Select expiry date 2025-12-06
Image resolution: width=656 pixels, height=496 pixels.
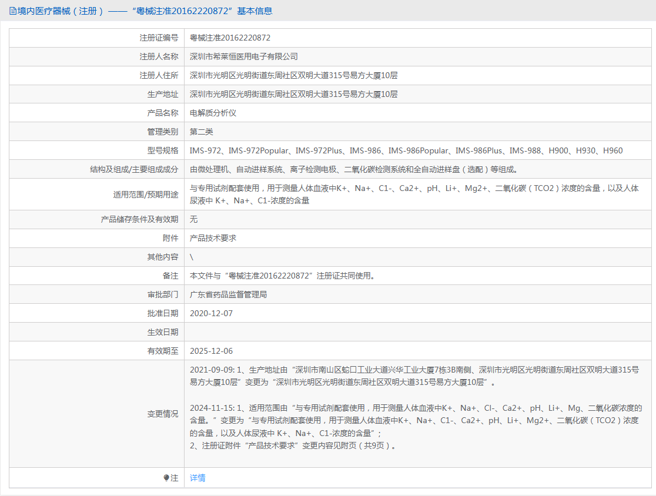click(211, 351)
